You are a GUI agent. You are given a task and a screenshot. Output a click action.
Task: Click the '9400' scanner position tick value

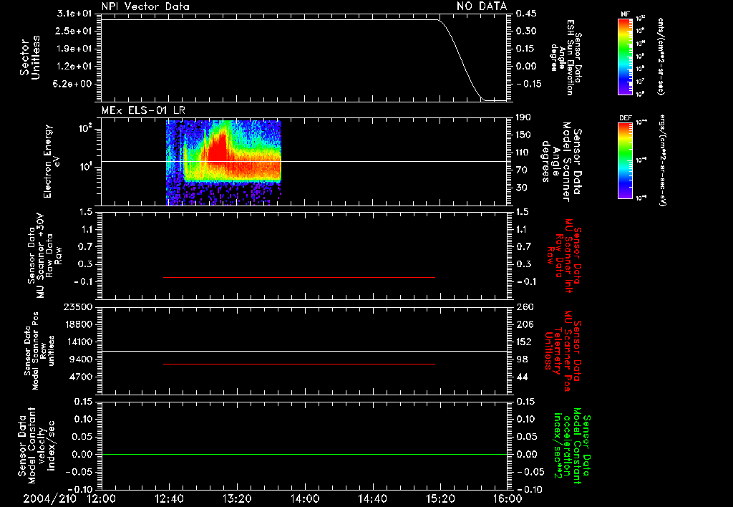[x=80, y=359]
